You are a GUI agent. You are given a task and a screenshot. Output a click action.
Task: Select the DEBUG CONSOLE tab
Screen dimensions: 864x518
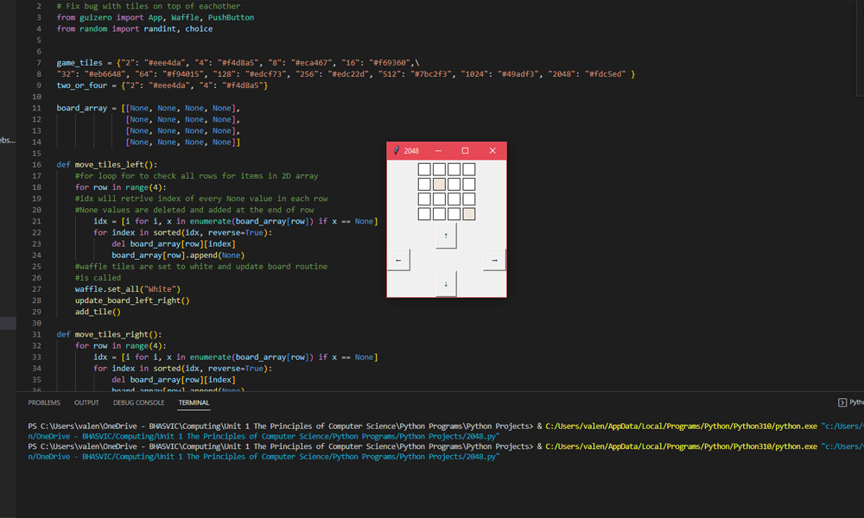pyautogui.click(x=138, y=402)
